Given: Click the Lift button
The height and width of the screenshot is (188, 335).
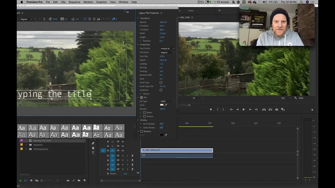Looking at the screenshot, I should tap(264, 110).
